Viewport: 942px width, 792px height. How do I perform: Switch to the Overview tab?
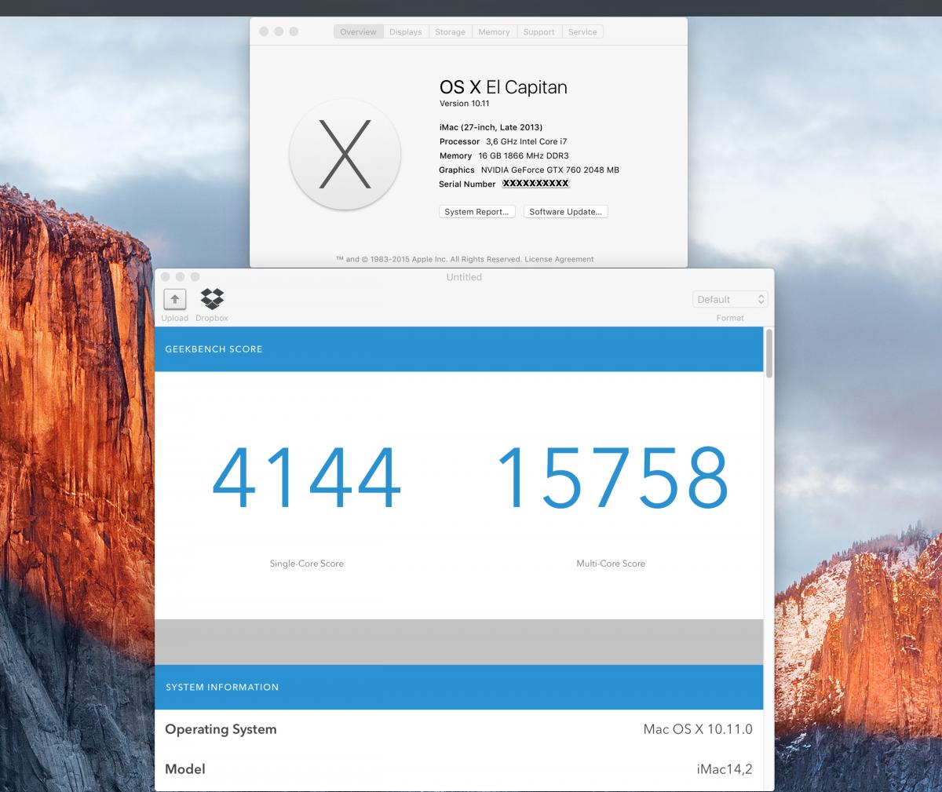click(x=358, y=32)
